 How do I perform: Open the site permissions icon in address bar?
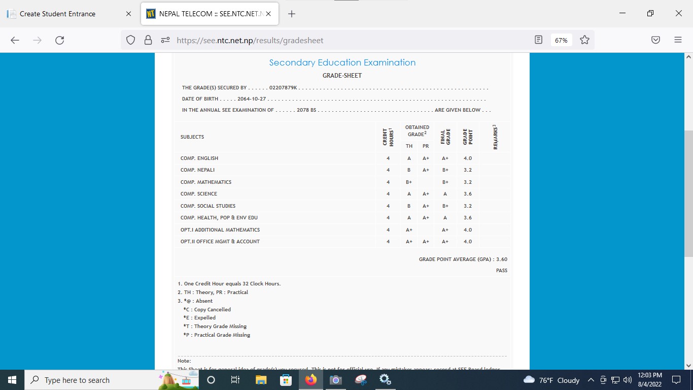[x=164, y=40]
